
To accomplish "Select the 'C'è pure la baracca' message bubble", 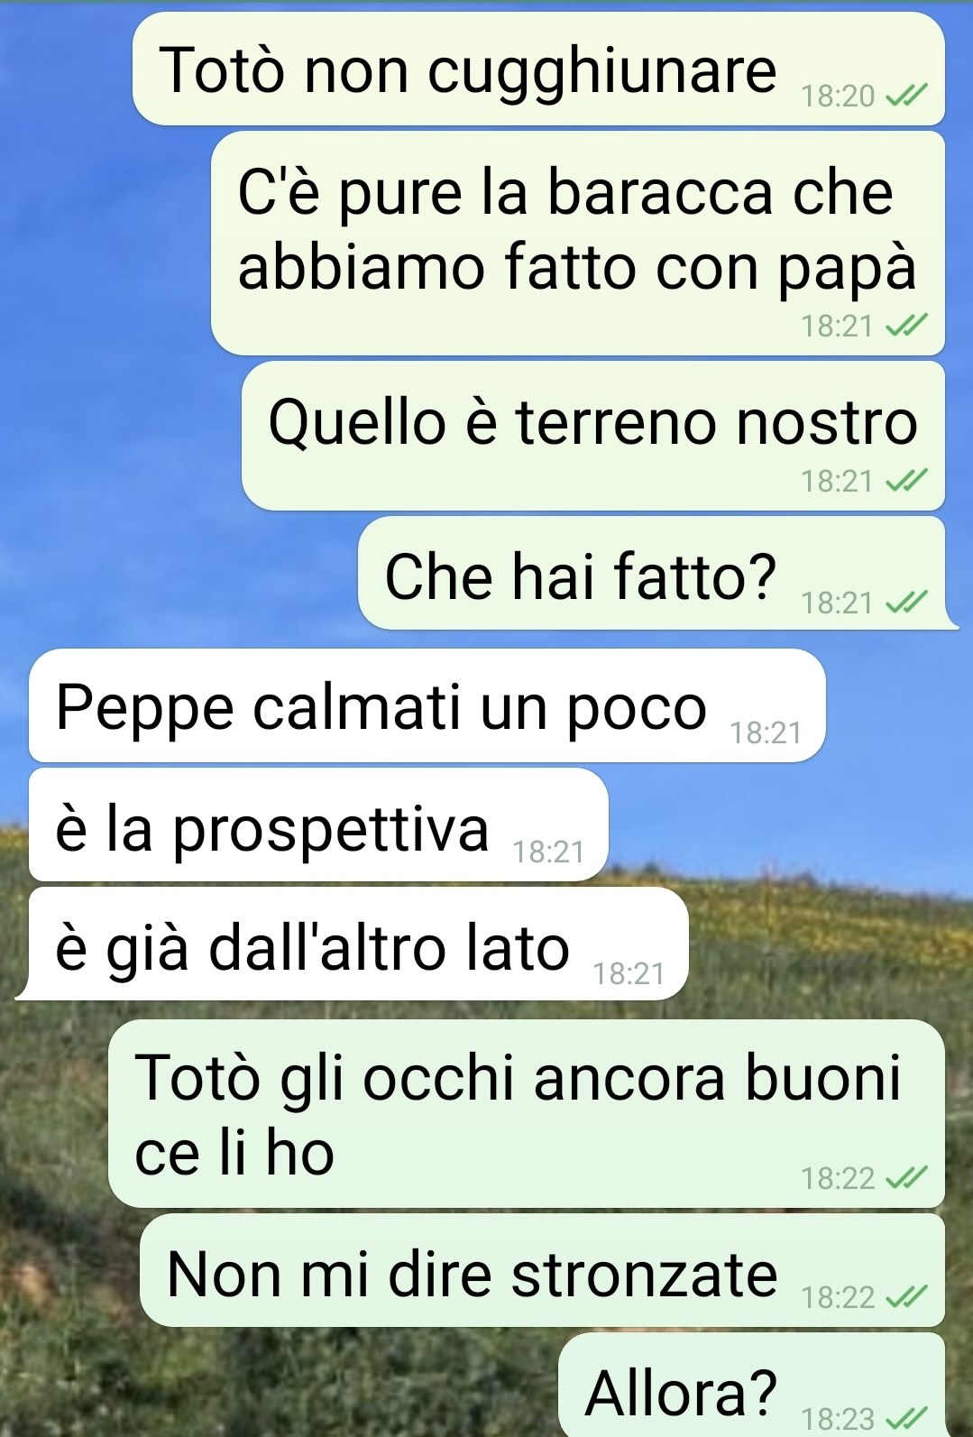I will (x=578, y=243).
